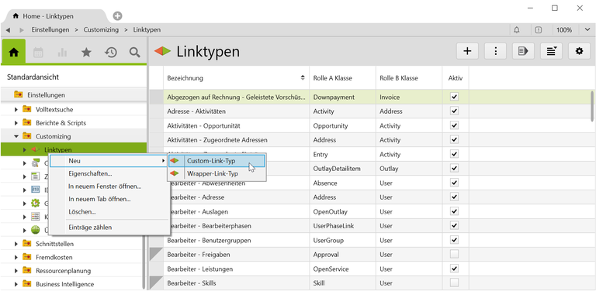This screenshot has width=596, height=291.
Task: Select Bearbeiter - Freigaben row marker
Action: click(x=156, y=255)
